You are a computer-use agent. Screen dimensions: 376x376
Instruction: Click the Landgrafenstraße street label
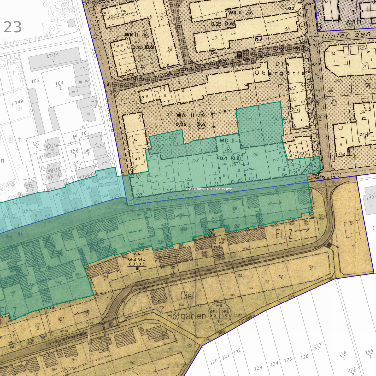tap(66, 339)
